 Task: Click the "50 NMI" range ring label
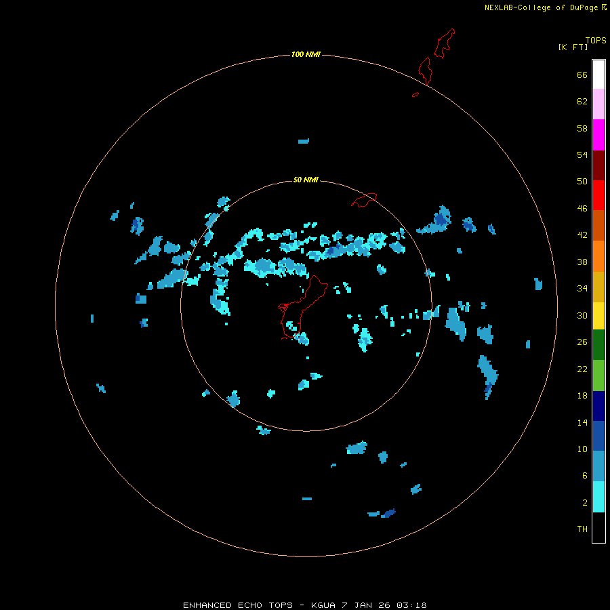point(306,180)
